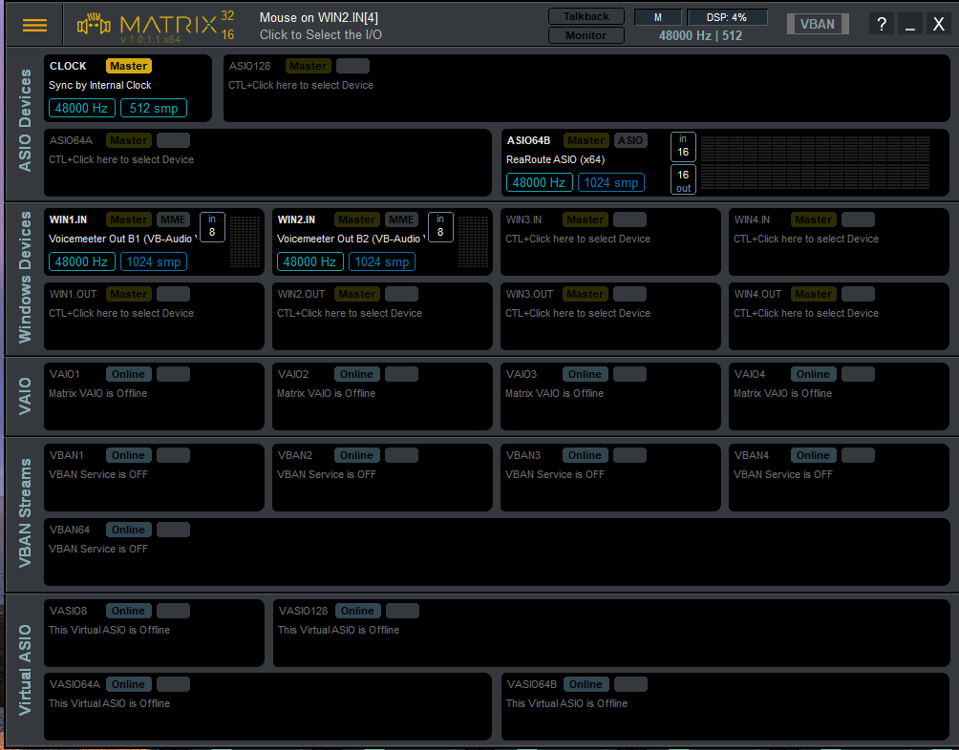Click the Monitor button
This screenshot has width=959, height=750.
click(x=586, y=35)
